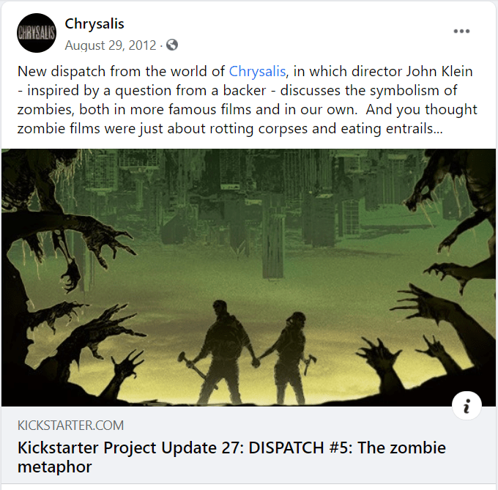The image size is (498, 490).
Task: Click the circular info icon on preview
Action: coord(467,406)
